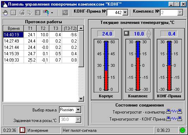Click the Комплекс number field showing 2
The image size is (188, 135).
pos(169,12)
